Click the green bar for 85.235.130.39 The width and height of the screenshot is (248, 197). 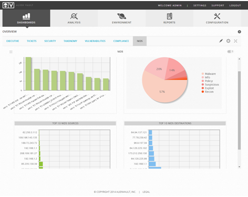(x=41, y=164)
